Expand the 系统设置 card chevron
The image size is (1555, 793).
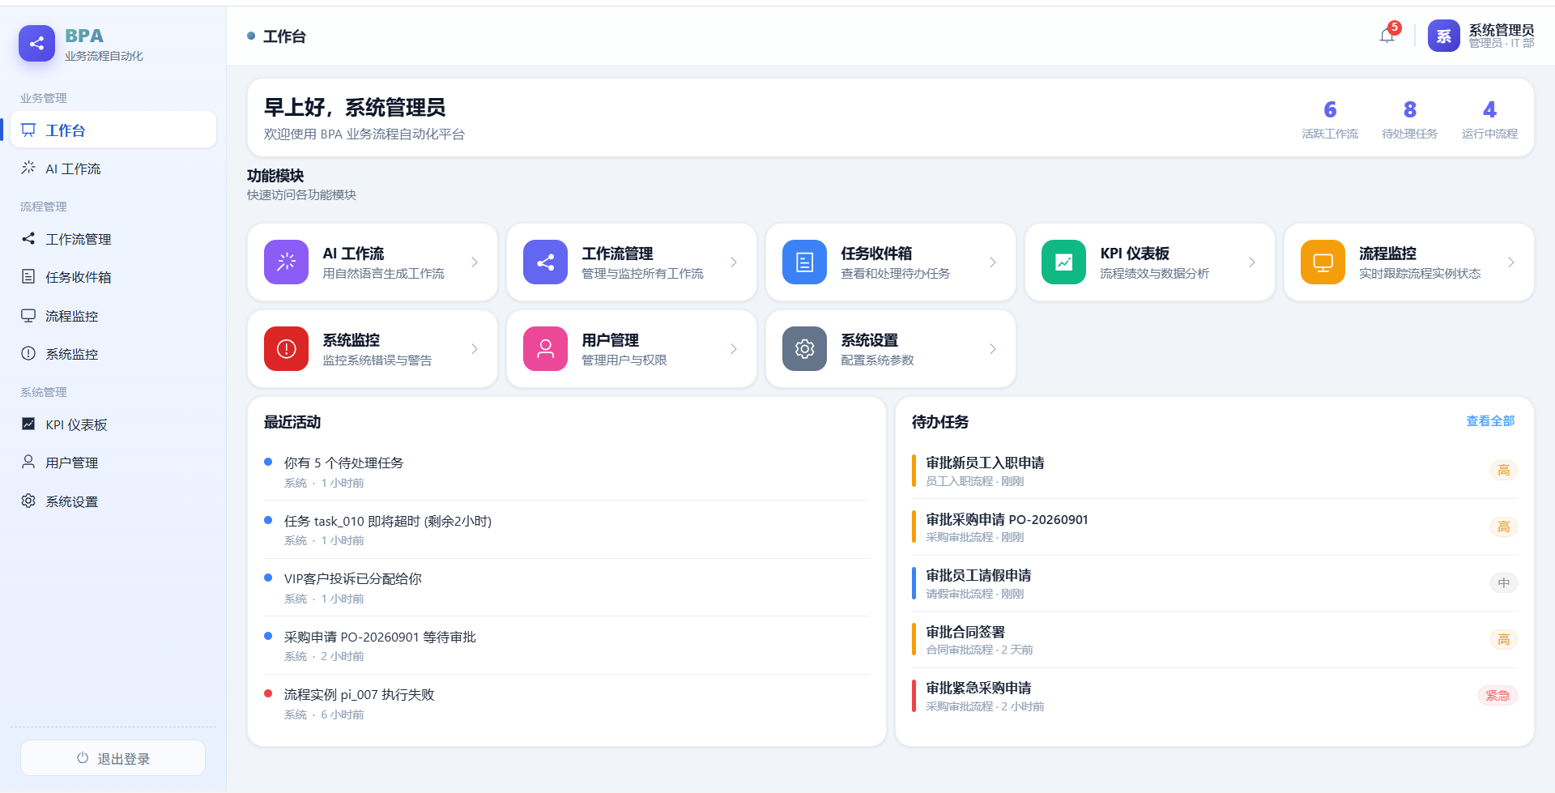tap(993, 348)
